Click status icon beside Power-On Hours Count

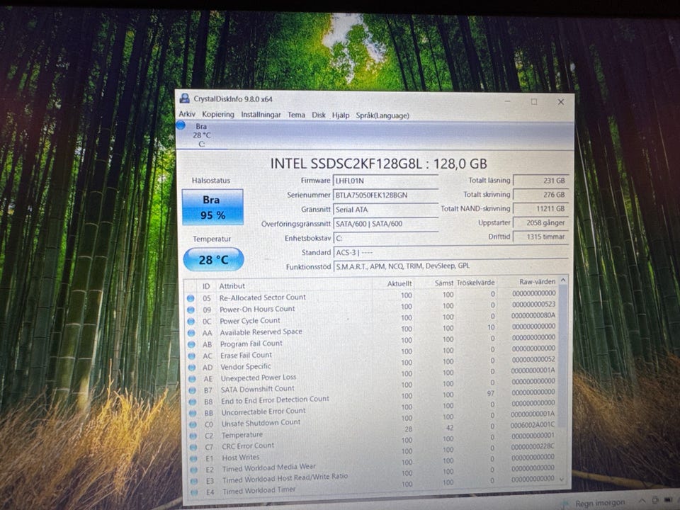point(191,310)
